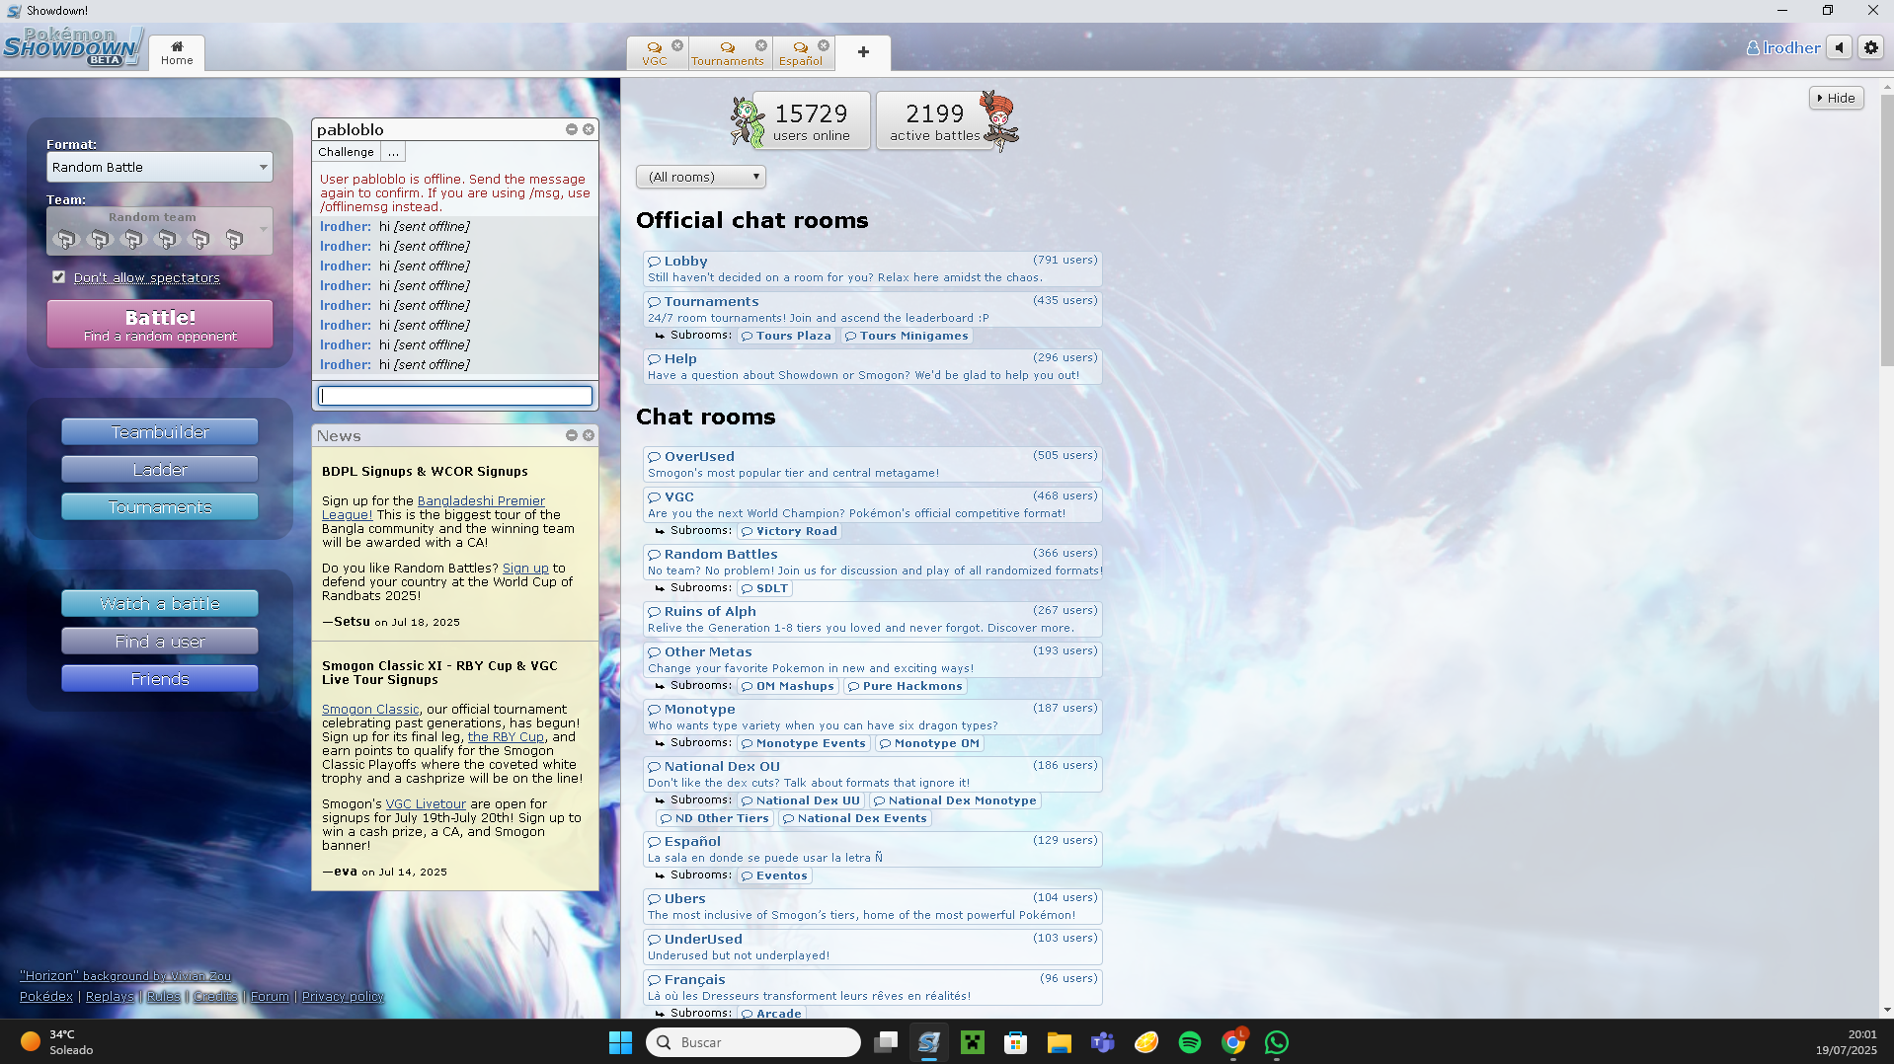Close the News panel
Image resolution: width=1894 pixels, height=1064 pixels.
pos(589,435)
